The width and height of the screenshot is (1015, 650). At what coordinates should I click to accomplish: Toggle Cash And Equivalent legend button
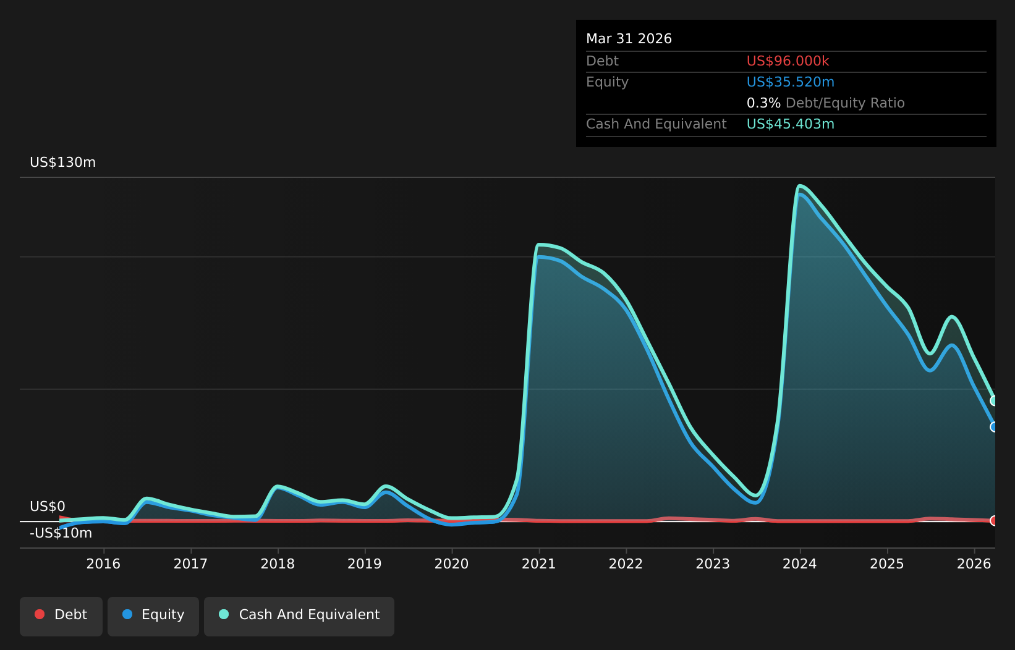[299, 616]
